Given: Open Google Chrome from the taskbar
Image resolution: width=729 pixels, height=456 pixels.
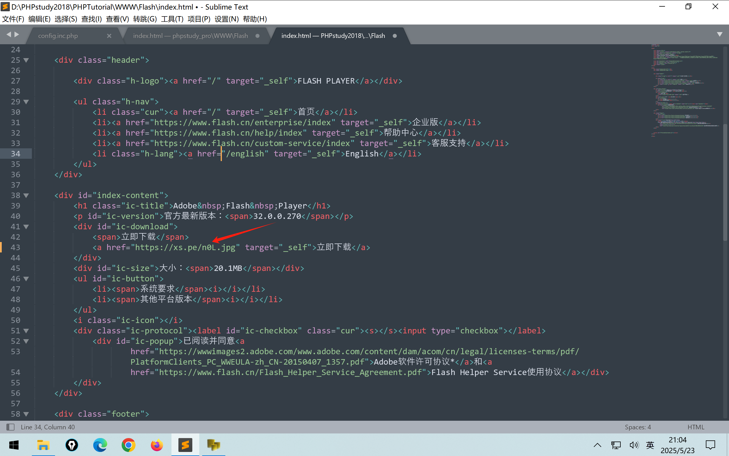Looking at the screenshot, I should tap(128, 445).
